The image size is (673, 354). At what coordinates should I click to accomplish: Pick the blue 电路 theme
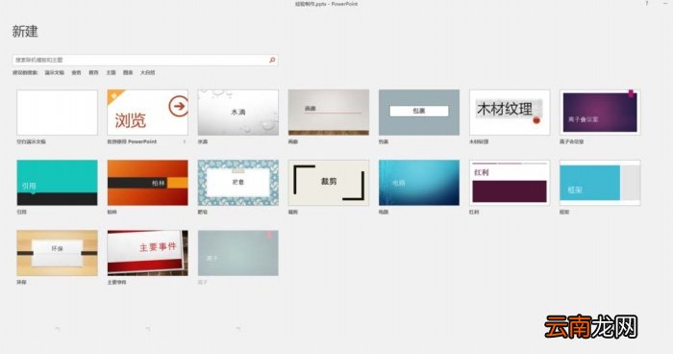tap(419, 183)
